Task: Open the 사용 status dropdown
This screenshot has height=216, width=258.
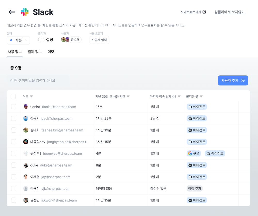Action: pos(18,40)
